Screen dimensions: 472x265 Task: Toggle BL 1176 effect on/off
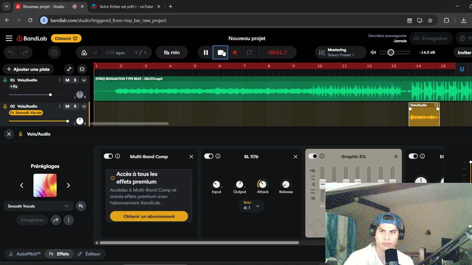pos(208,156)
